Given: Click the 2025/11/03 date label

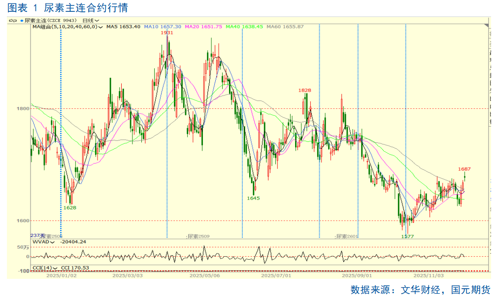Looking at the screenshot, I should click(x=429, y=275).
